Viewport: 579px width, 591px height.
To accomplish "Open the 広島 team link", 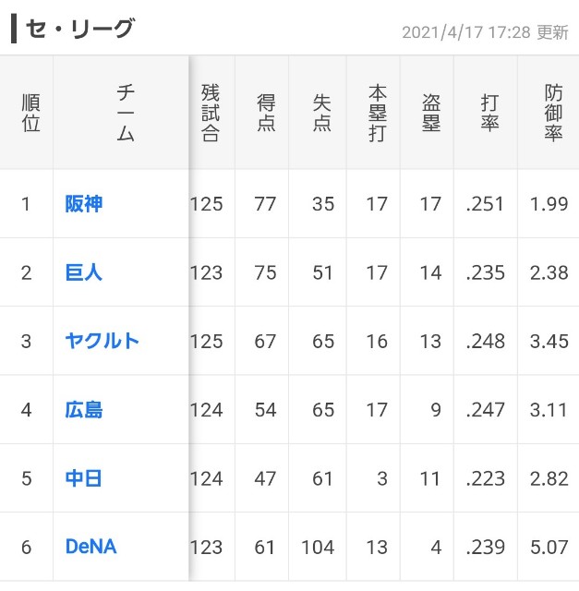I will [x=84, y=410].
